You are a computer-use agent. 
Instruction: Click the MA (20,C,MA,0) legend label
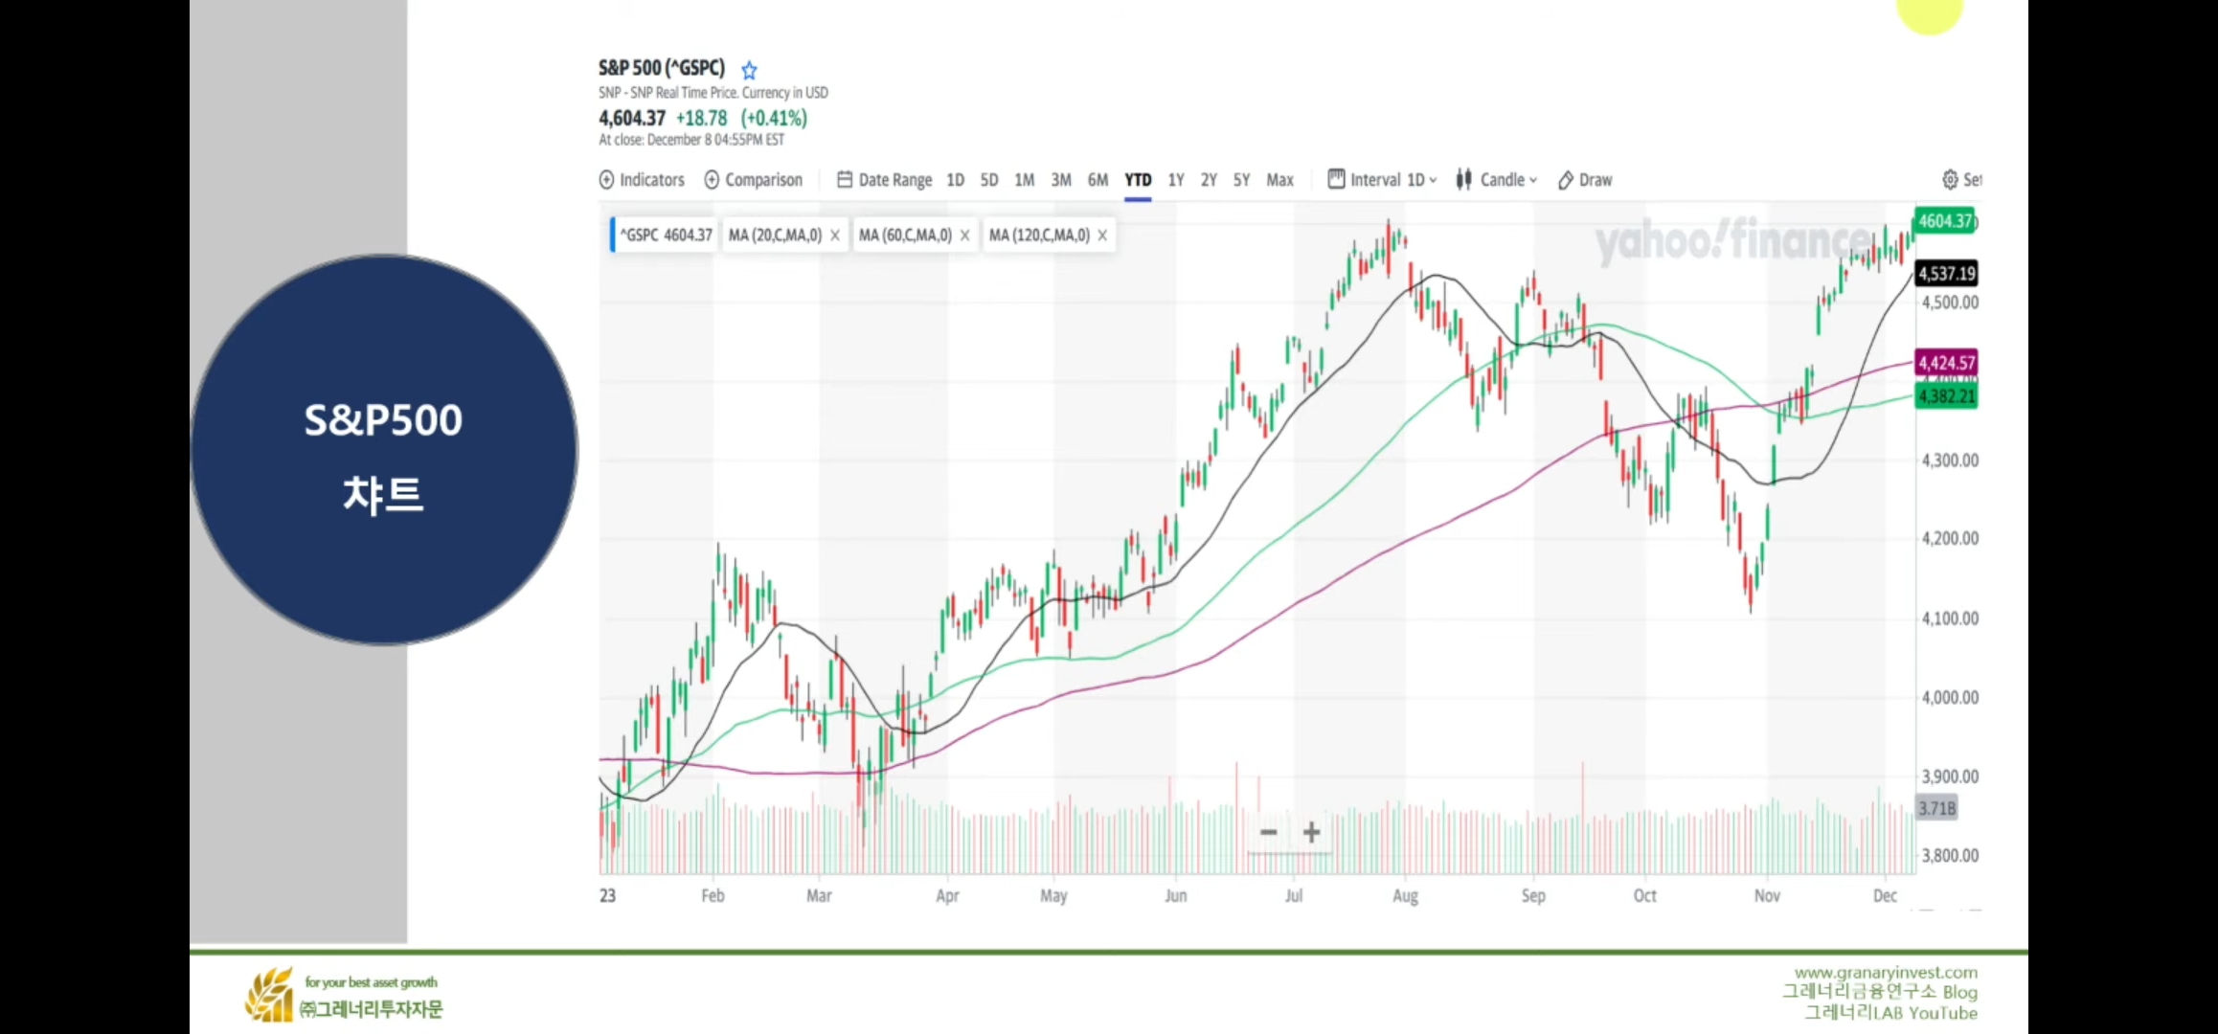tap(775, 236)
